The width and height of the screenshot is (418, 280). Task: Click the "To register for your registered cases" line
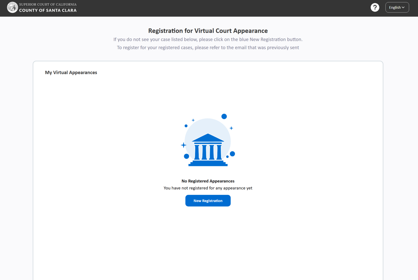[208, 47]
